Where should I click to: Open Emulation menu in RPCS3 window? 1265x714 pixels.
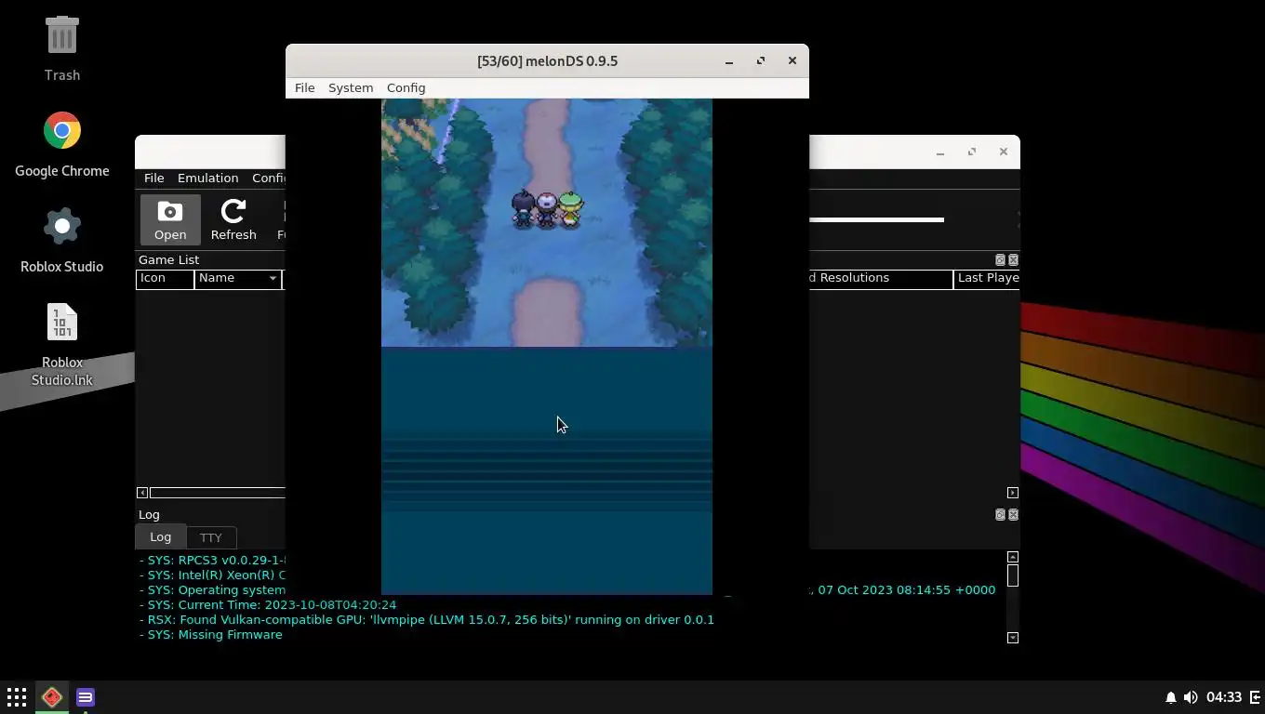pos(207,178)
